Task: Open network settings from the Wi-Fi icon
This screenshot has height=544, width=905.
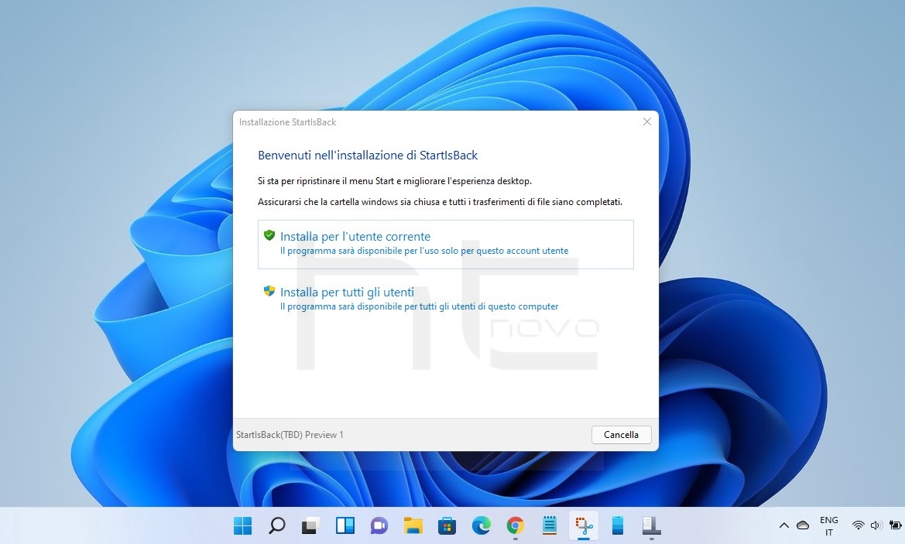Action: pos(858,525)
